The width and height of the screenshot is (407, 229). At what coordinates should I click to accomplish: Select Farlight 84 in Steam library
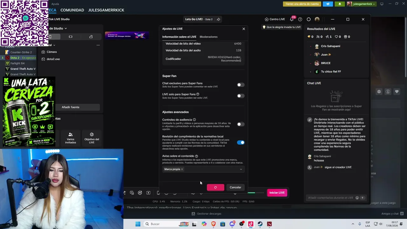tap(17, 63)
